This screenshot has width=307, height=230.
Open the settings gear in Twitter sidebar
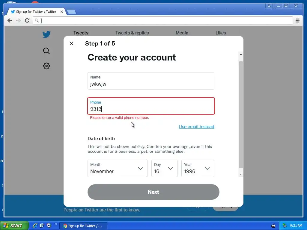coord(46,66)
